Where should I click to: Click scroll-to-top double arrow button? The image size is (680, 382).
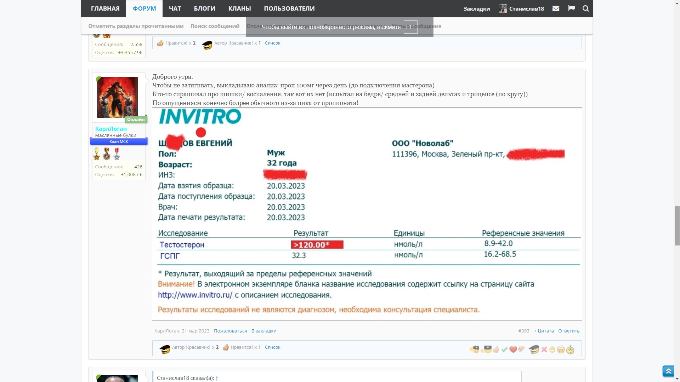click(x=668, y=371)
